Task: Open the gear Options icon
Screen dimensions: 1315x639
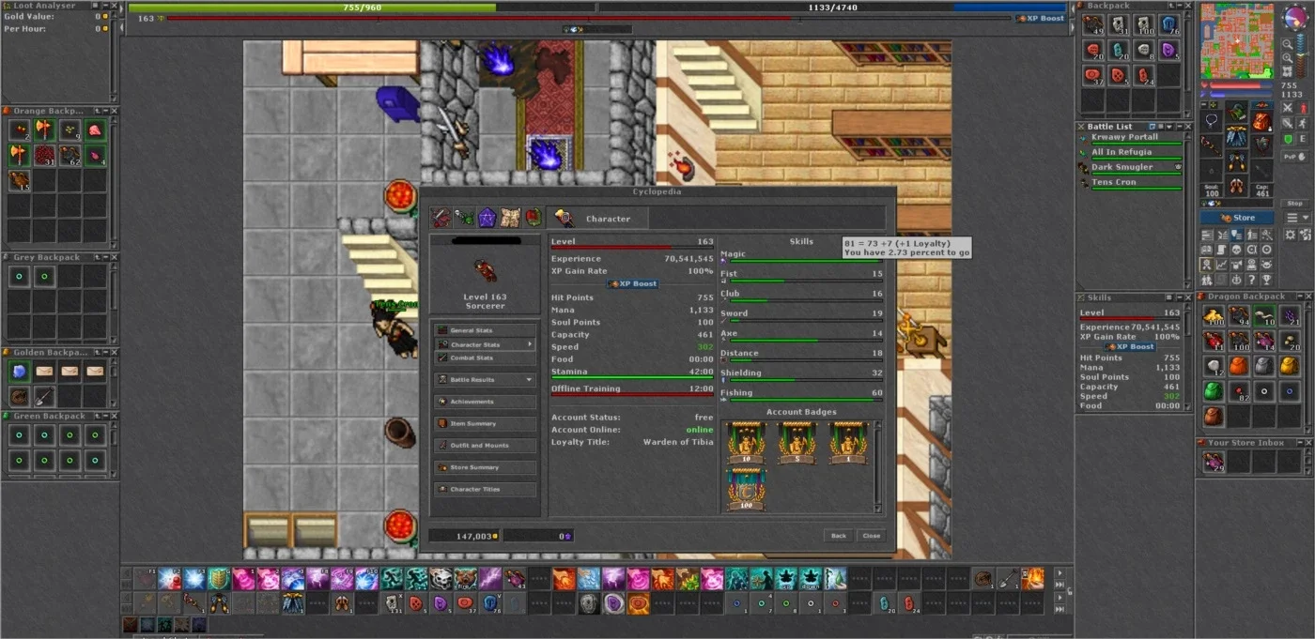Action: tap(1291, 234)
